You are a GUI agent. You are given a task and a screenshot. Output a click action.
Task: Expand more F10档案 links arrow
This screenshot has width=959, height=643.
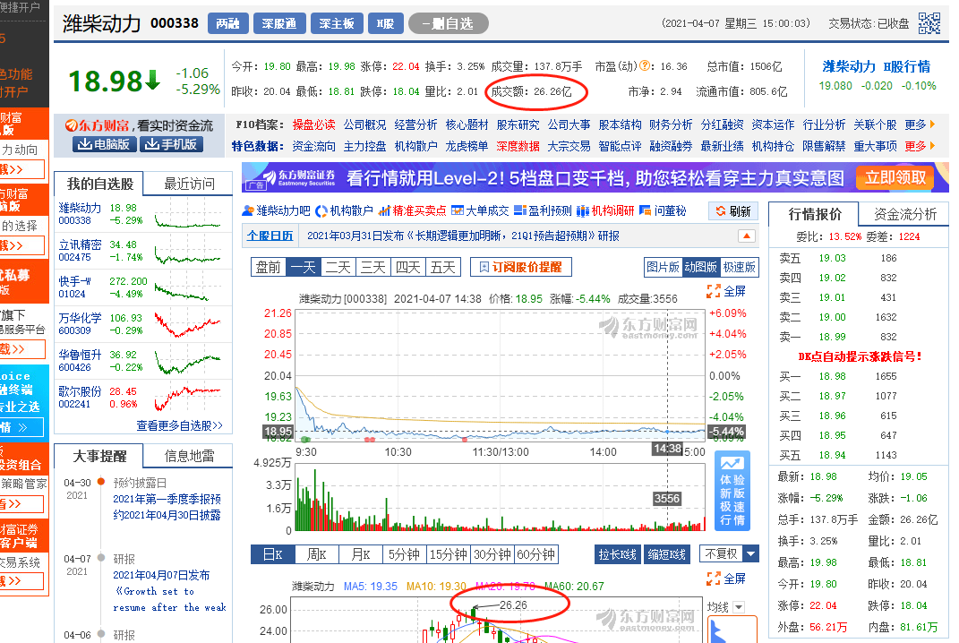click(x=933, y=124)
